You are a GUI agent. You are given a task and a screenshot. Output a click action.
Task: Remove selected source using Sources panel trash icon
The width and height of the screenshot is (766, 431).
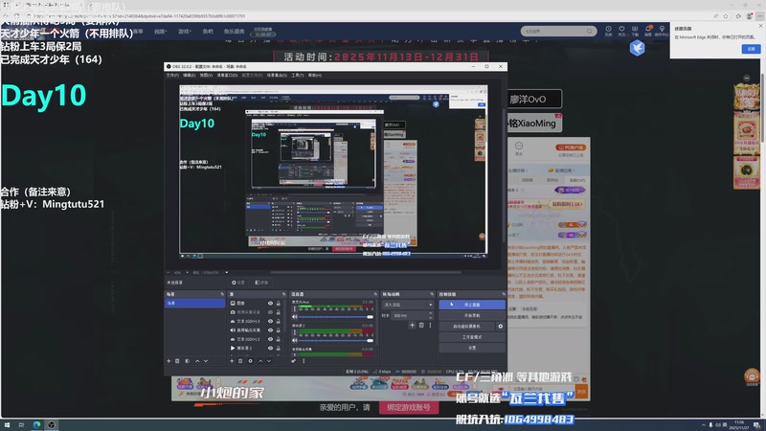pos(240,361)
